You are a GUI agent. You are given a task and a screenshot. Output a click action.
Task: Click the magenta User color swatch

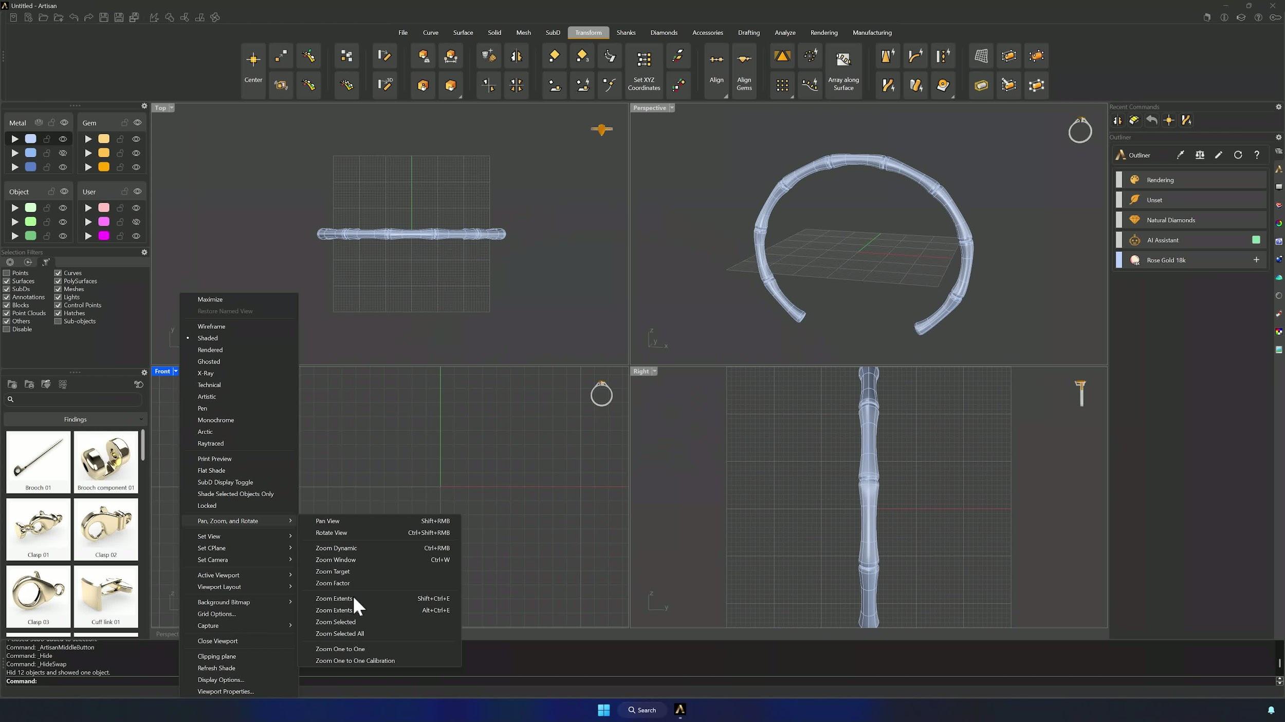click(x=104, y=236)
